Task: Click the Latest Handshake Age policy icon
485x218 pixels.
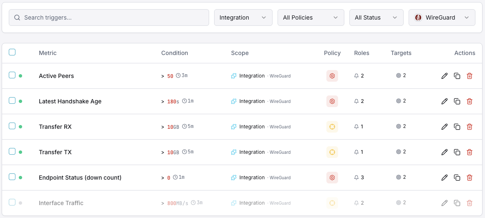Action: click(x=332, y=101)
